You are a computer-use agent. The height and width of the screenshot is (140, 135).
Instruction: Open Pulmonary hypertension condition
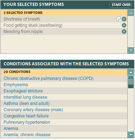[x=27, y=122]
